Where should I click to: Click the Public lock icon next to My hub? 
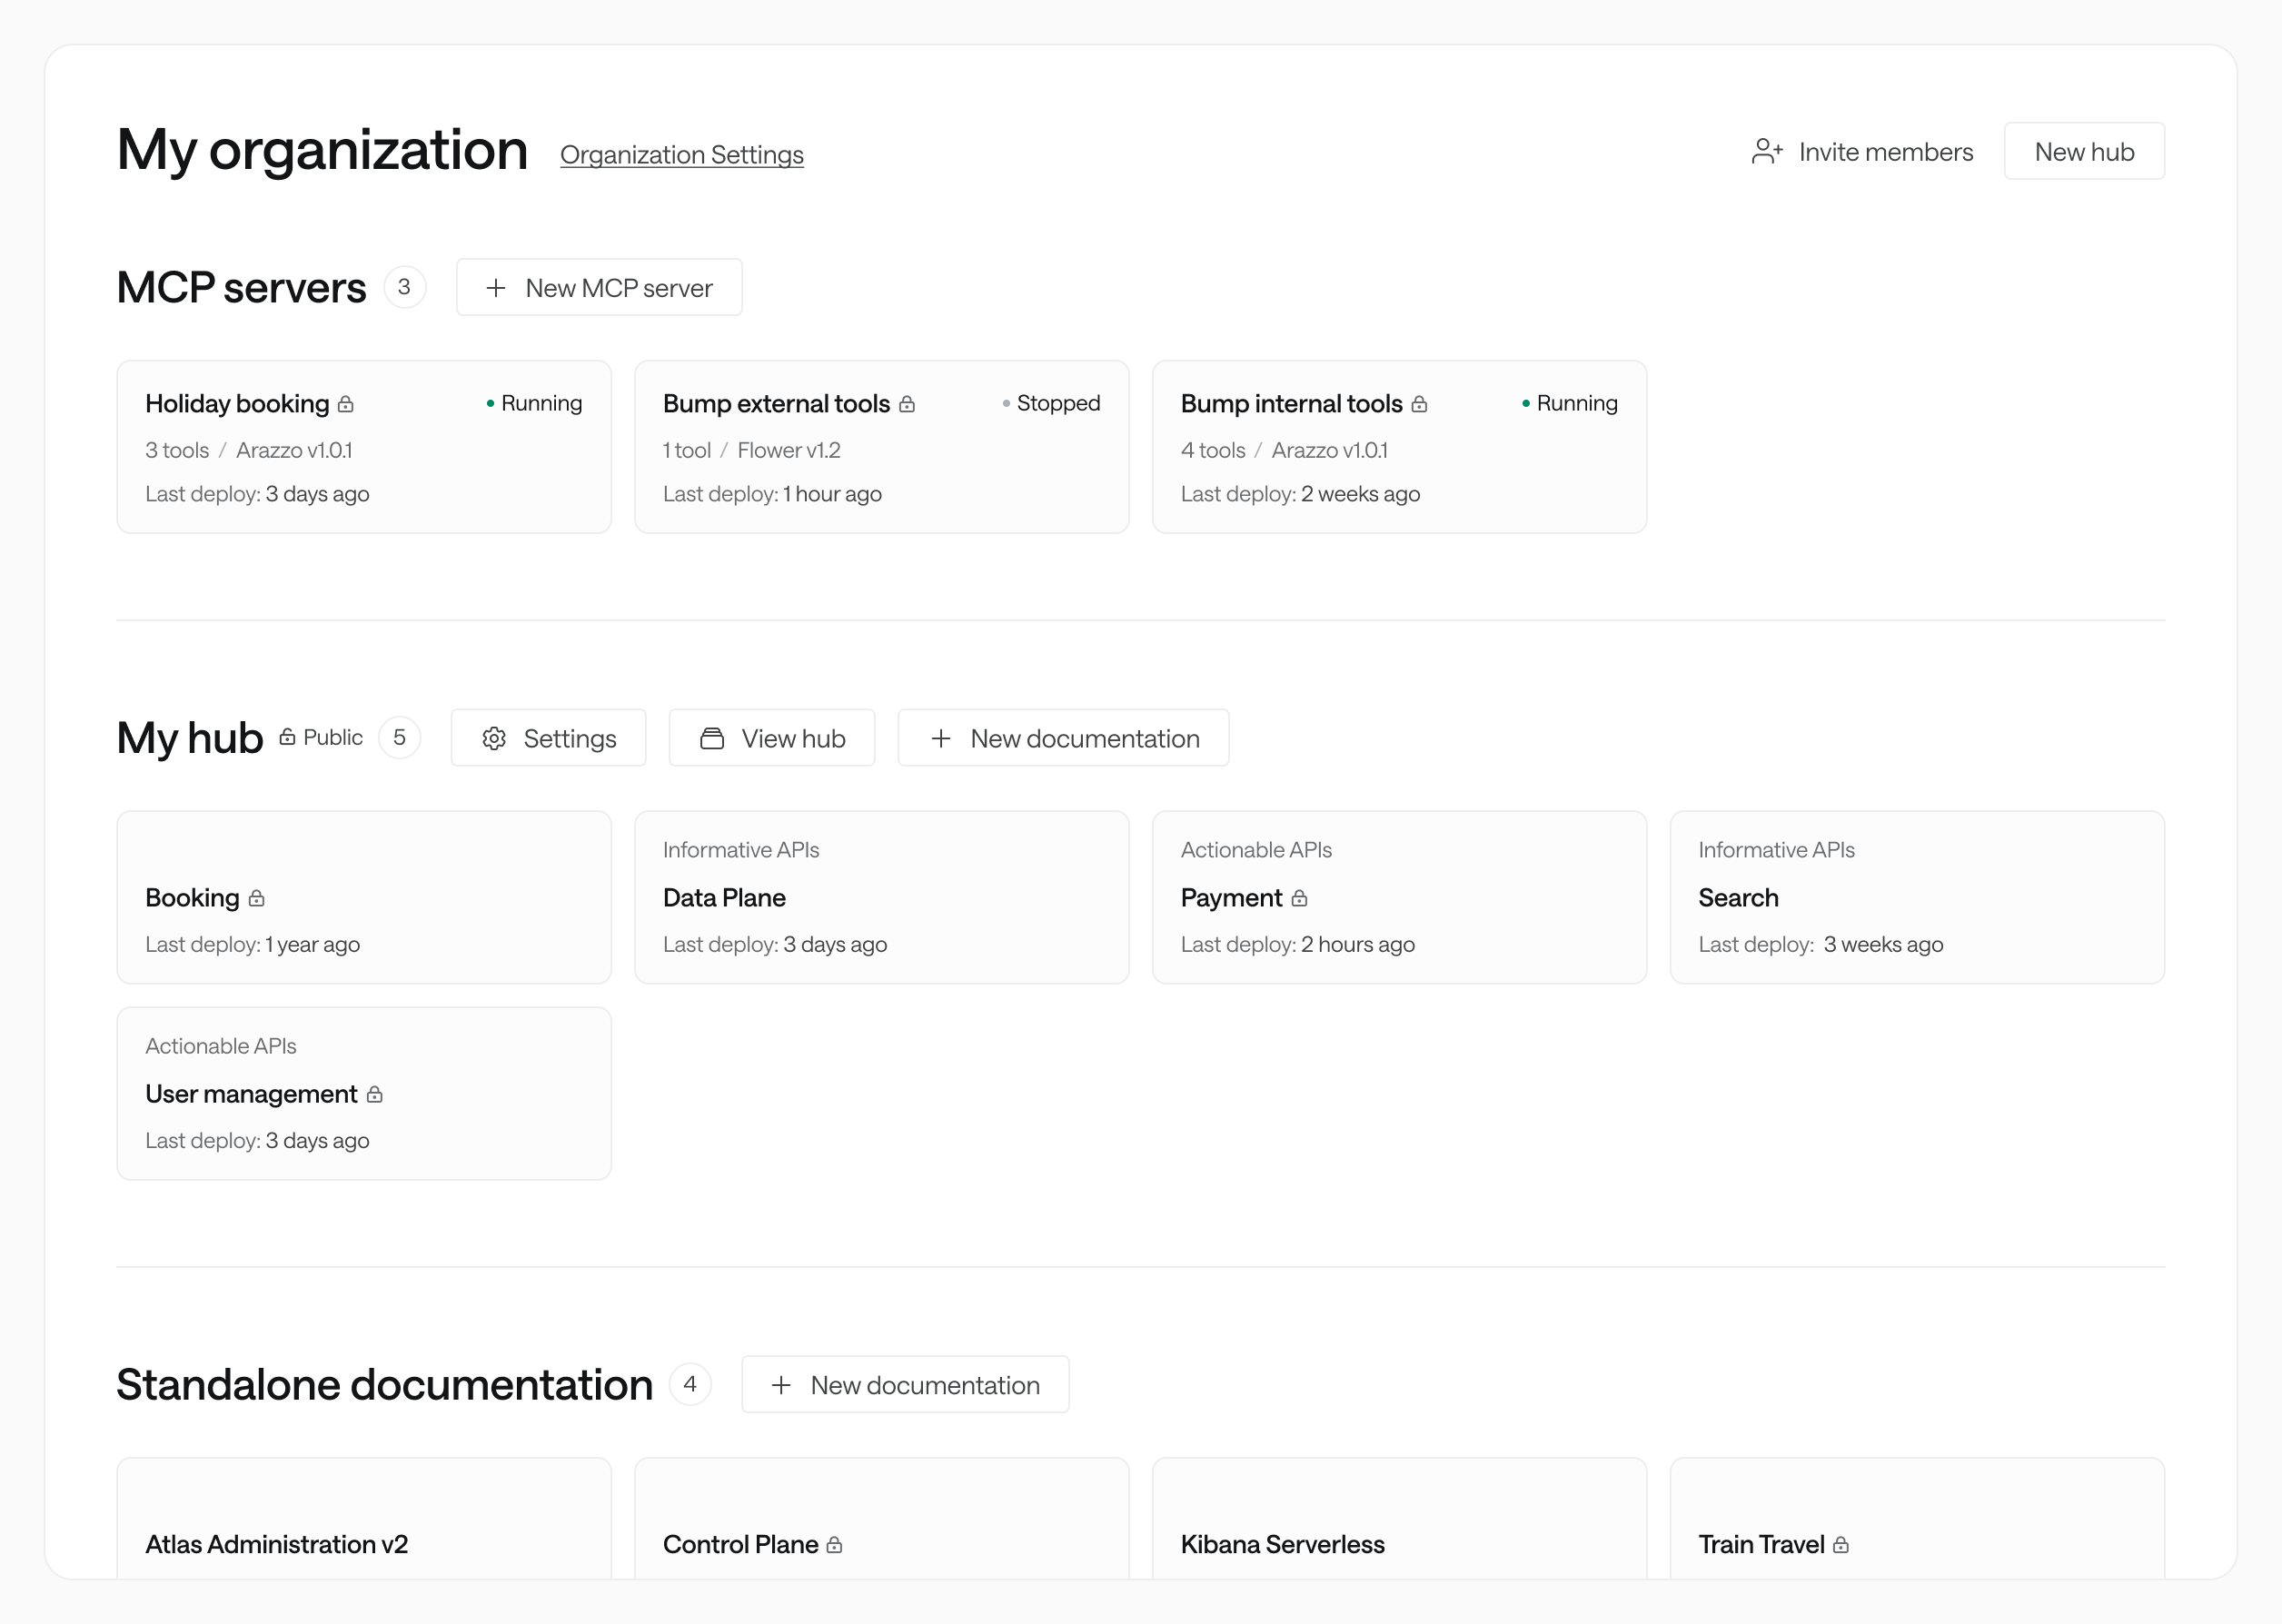click(x=287, y=737)
